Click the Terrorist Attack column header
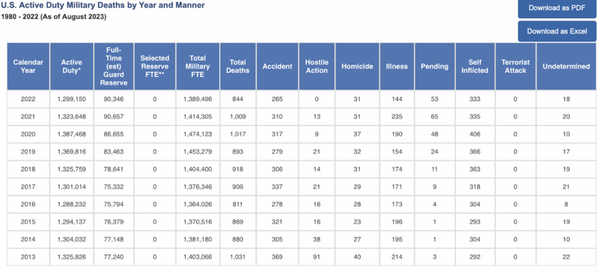 [x=515, y=67]
